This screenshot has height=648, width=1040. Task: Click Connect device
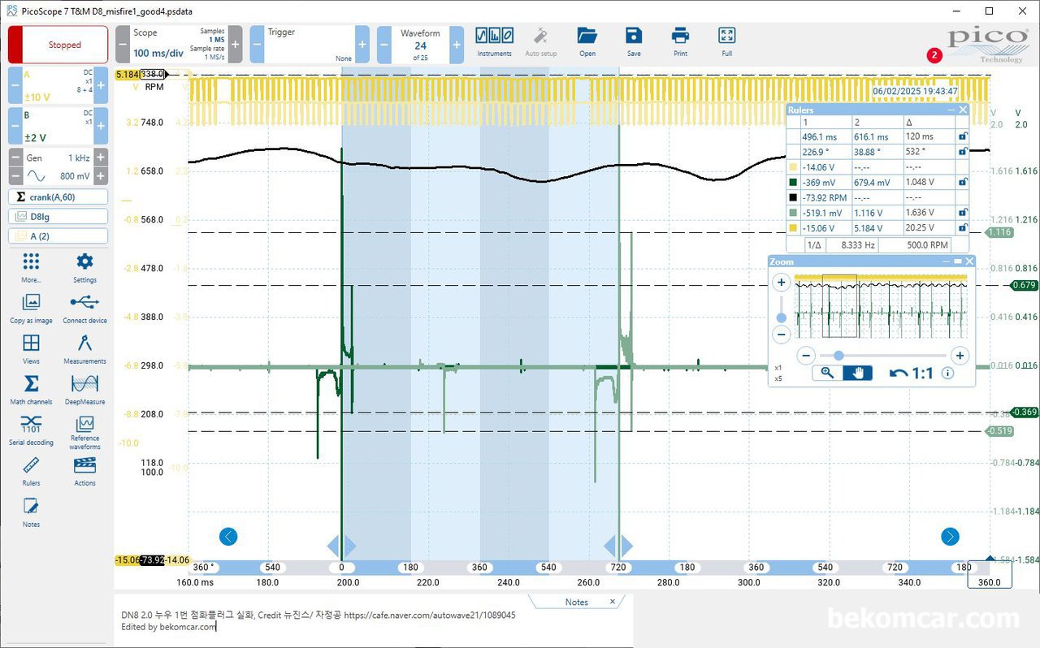(x=84, y=308)
